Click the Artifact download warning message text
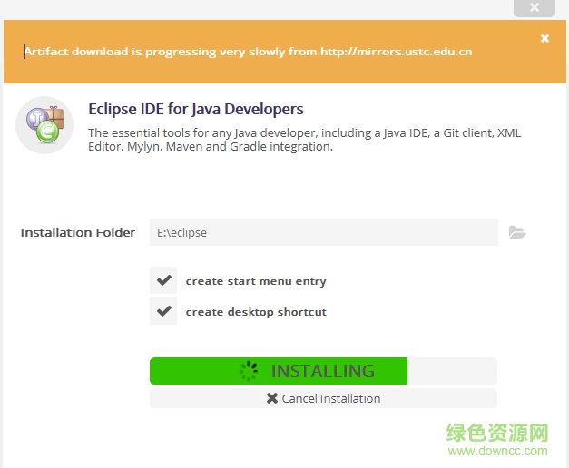The width and height of the screenshot is (569, 468). click(x=248, y=52)
